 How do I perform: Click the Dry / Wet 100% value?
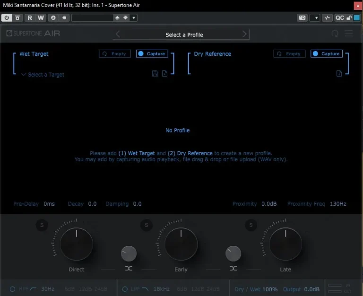(270, 289)
